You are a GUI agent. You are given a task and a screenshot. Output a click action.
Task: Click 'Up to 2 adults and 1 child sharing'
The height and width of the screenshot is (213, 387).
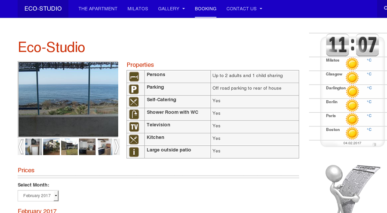248,76
